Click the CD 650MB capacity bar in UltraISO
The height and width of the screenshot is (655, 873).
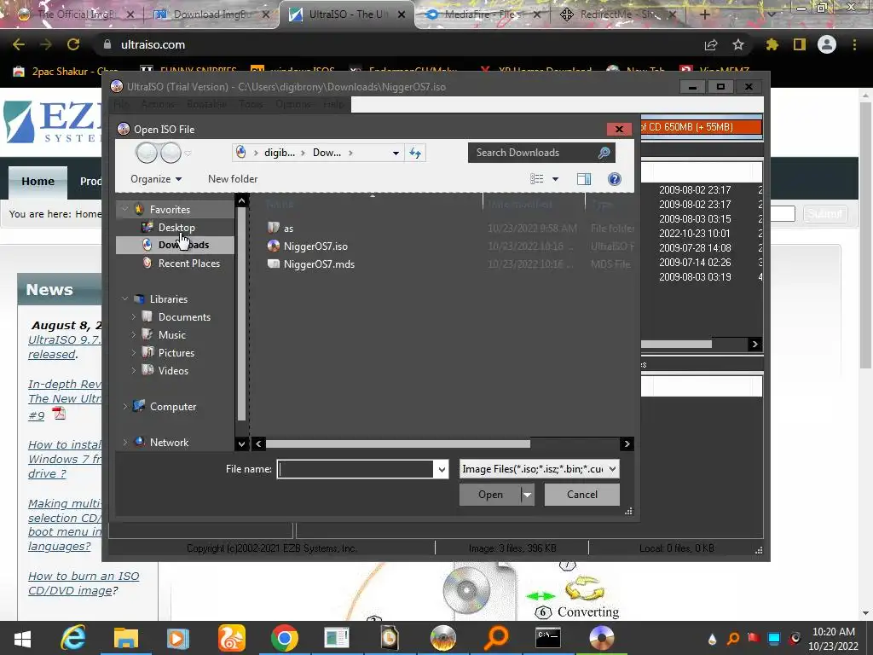[702, 127]
